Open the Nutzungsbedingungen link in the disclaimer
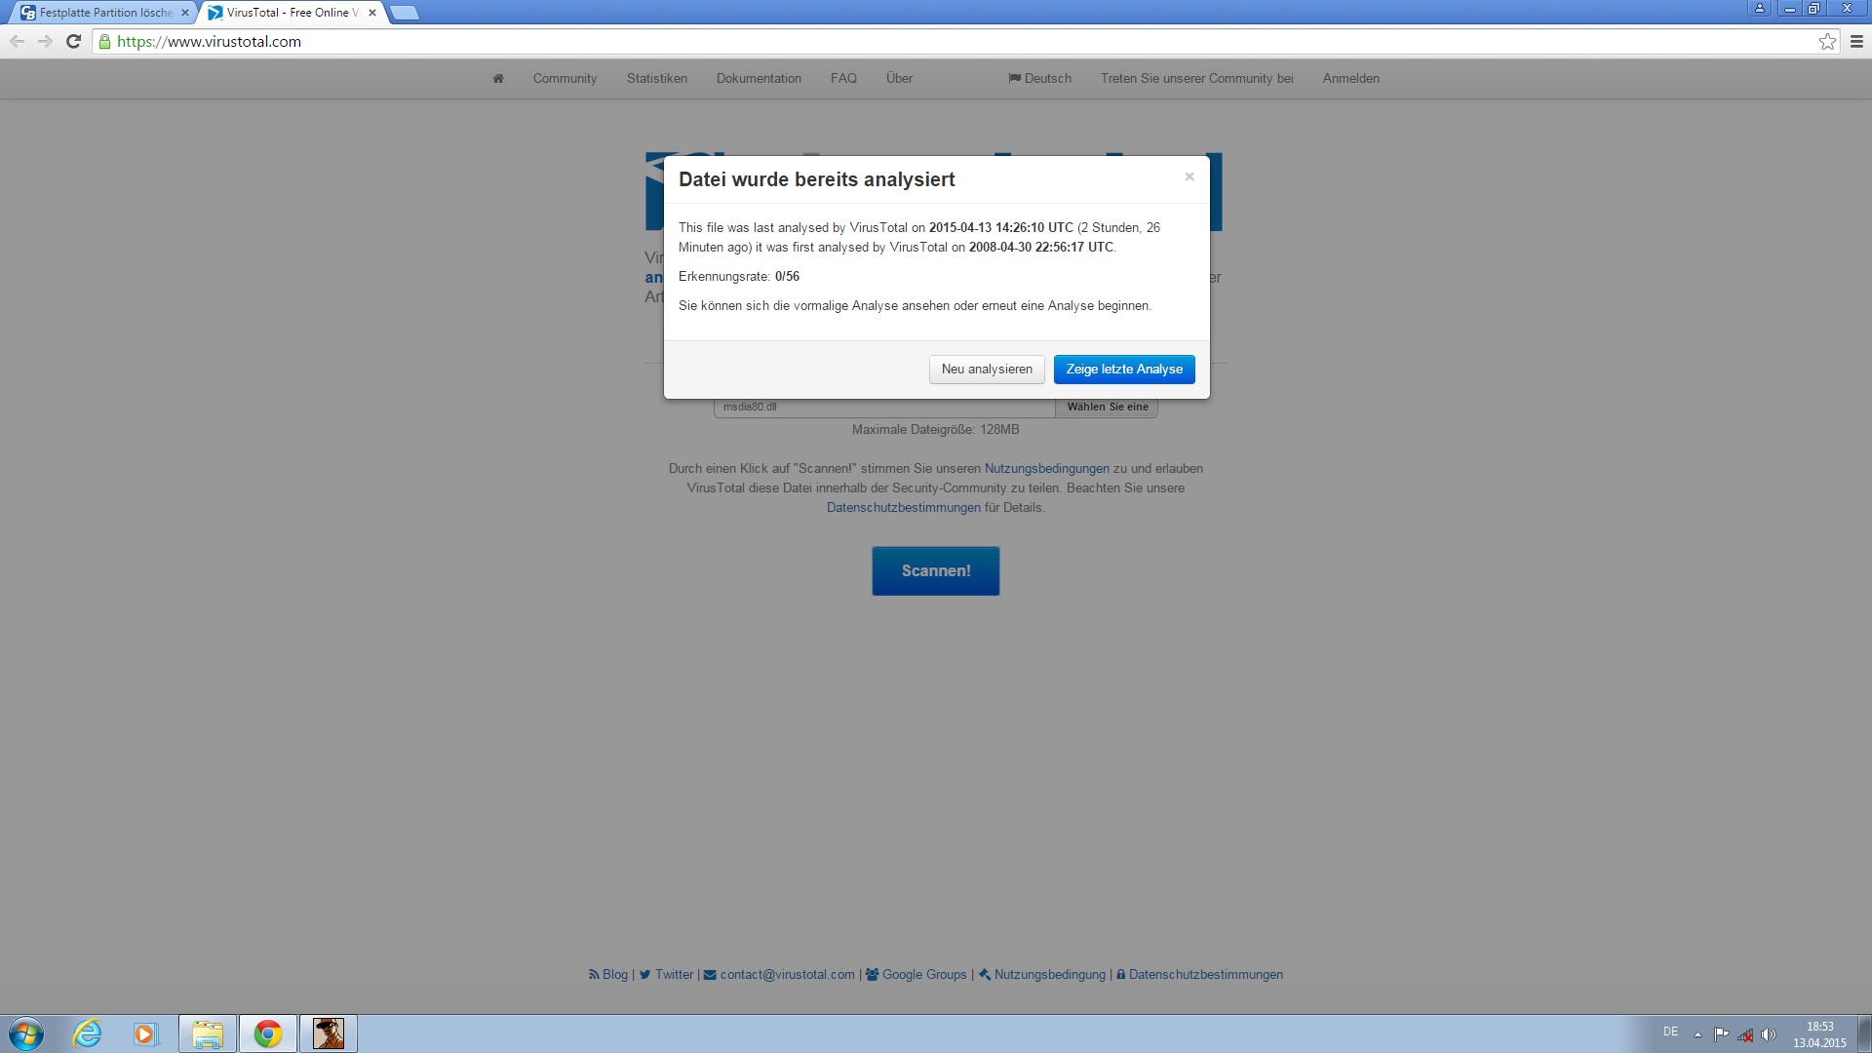Screen dimensions: 1872x1053 point(1046,469)
